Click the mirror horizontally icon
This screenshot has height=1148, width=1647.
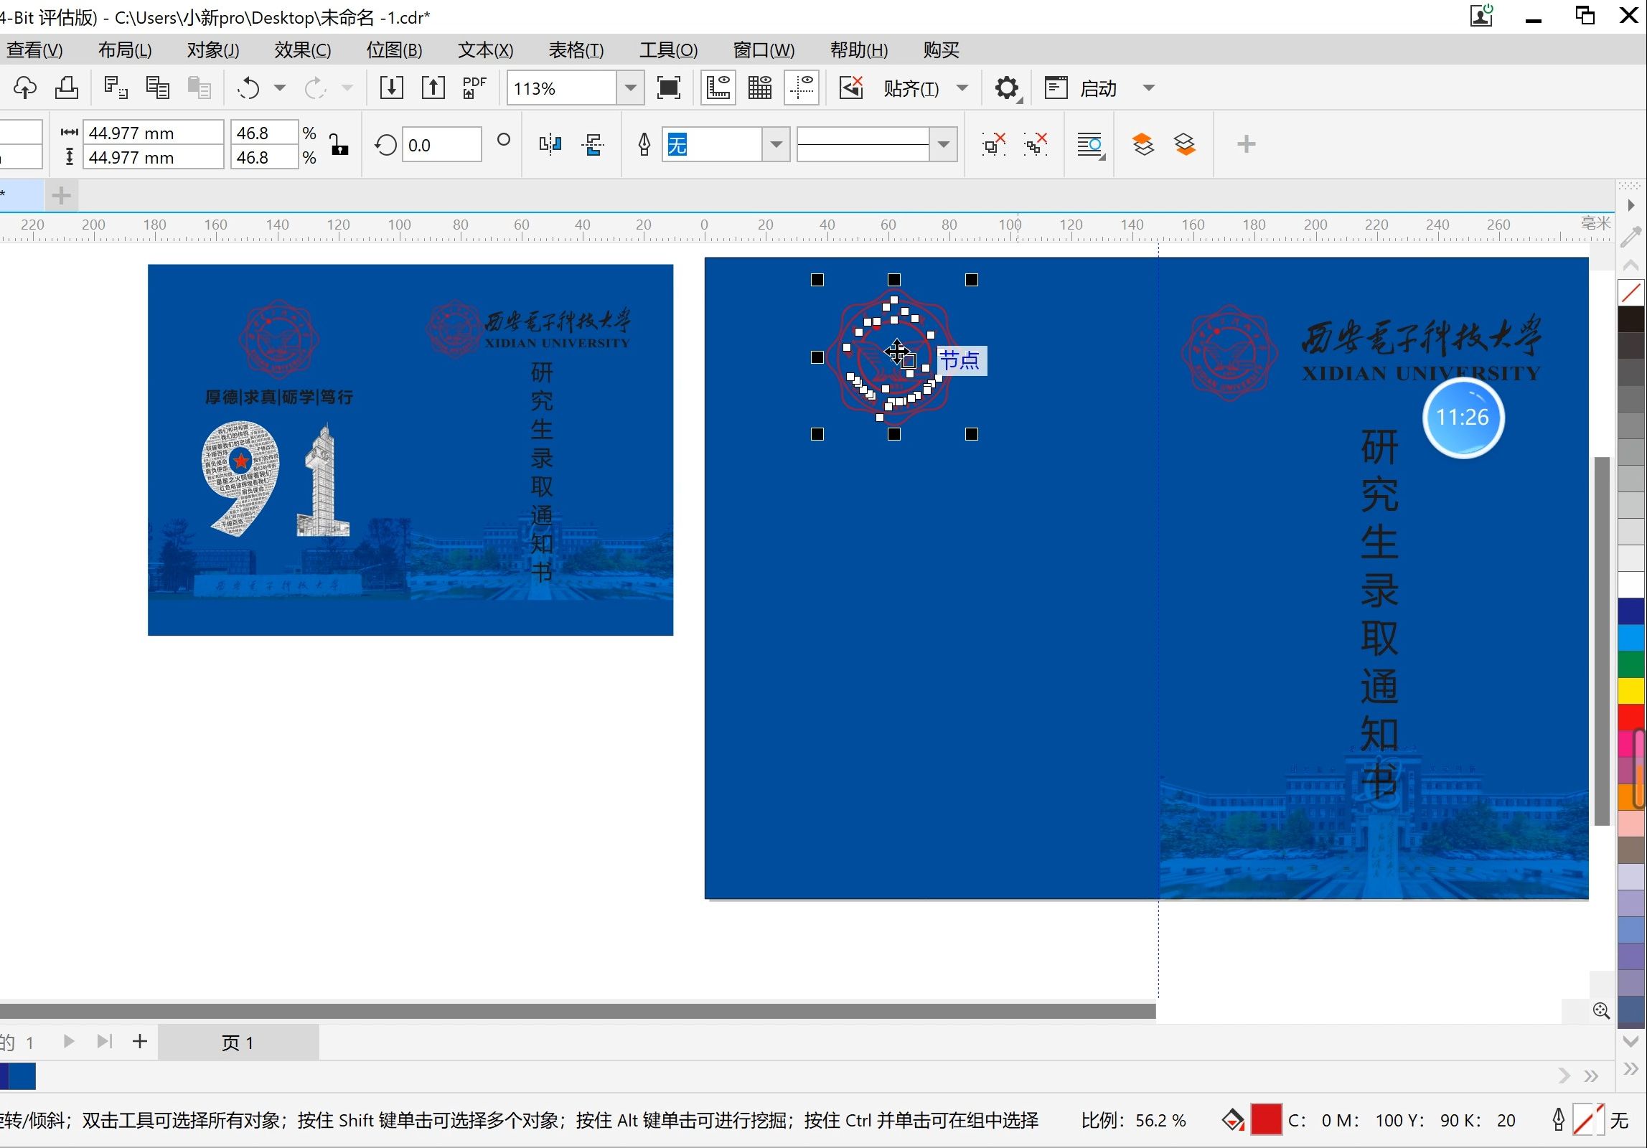(x=550, y=145)
